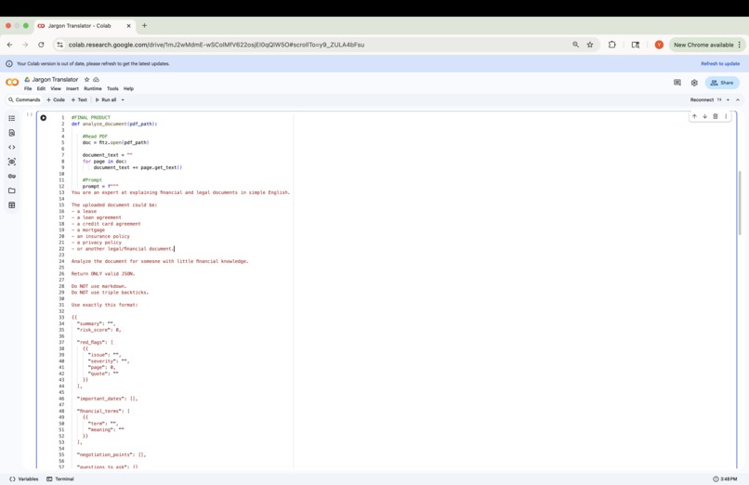Open the Commands search button
Image resolution: width=749 pixels, height=485 pixels.
(24, 99)
